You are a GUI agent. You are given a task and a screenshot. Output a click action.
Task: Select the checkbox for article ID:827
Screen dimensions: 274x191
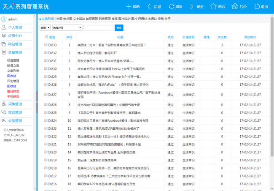(46, 95)
